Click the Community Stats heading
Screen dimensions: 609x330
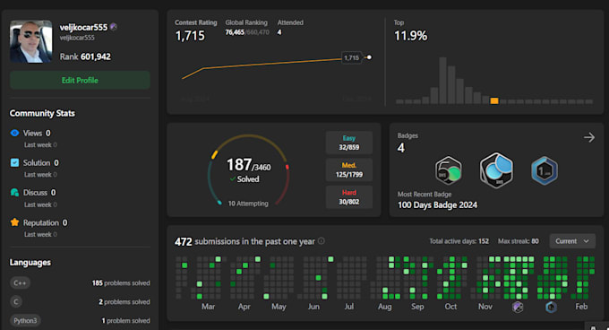42,113
